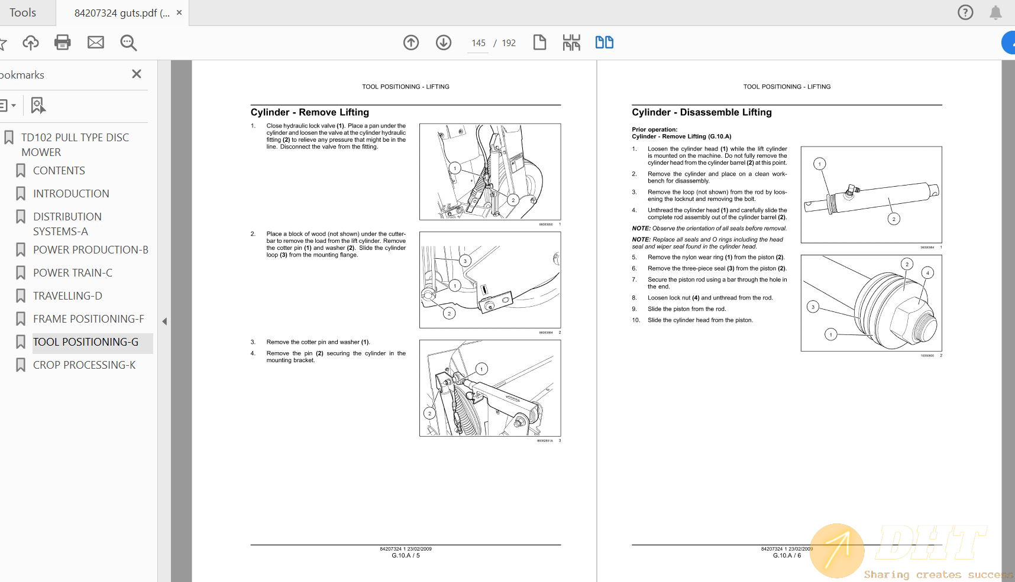This screenshot has width=1015, height=582.
Task: Print the document with the printer icon
Action: (63, 43)
